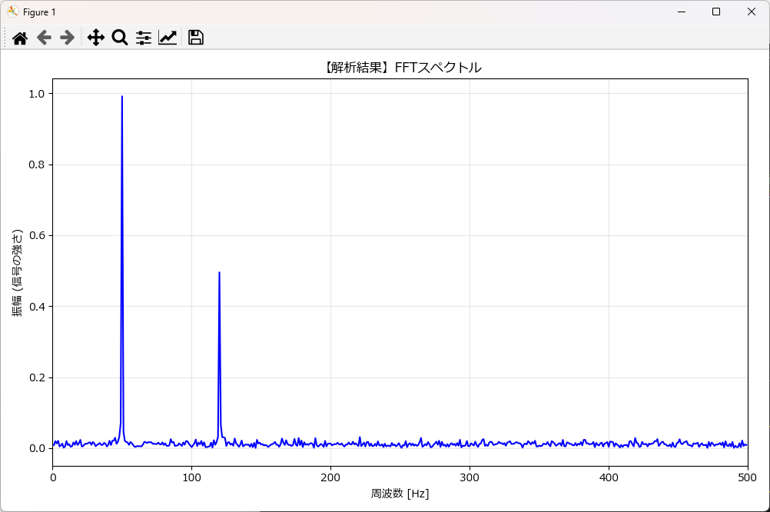Enable the Zoom to rectangle tool
This screenshot has width=770, height=512.
(120, 38)
